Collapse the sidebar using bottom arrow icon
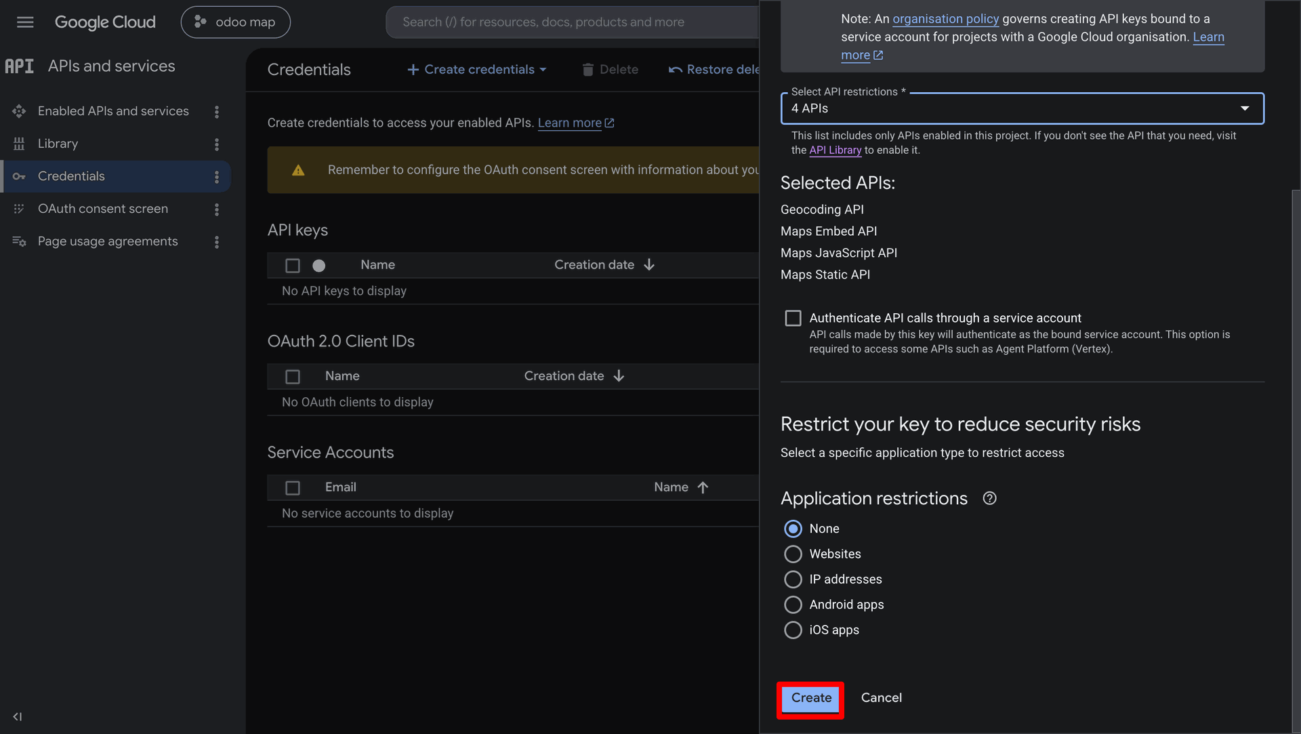Screen dimensions: 1301x734 coord(18,716)
